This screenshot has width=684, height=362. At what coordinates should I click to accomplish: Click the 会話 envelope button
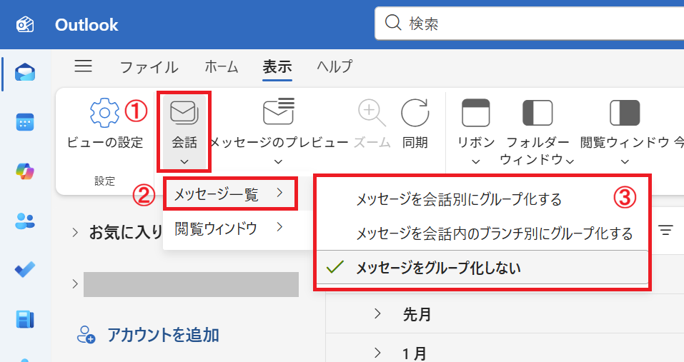point(184,113)
